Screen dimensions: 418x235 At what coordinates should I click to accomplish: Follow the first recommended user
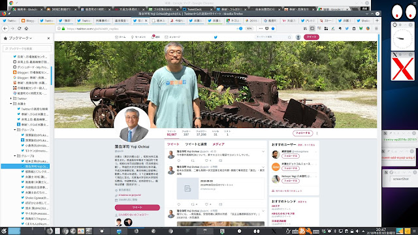(290, 156)
